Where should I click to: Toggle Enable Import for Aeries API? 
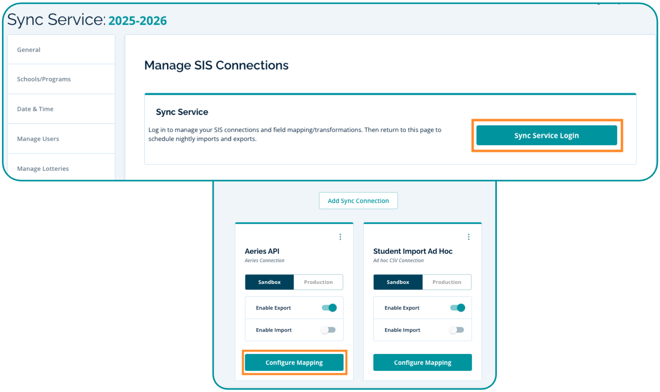328,330
